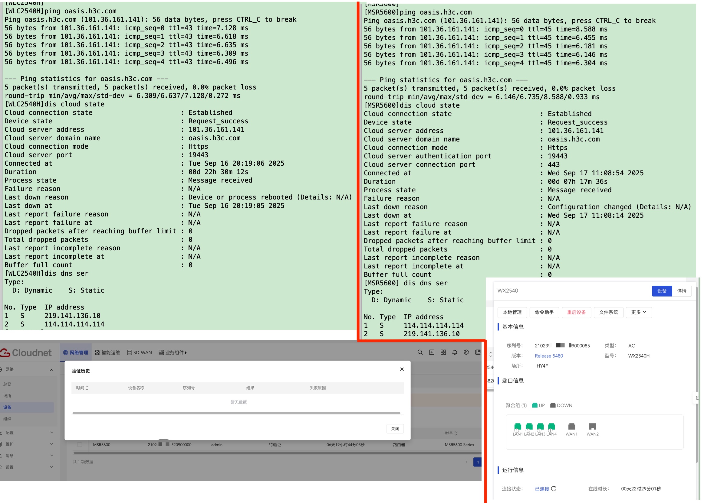Open the settings gear icon in header
The image size is (704, 503).
(x=466, y=352)
